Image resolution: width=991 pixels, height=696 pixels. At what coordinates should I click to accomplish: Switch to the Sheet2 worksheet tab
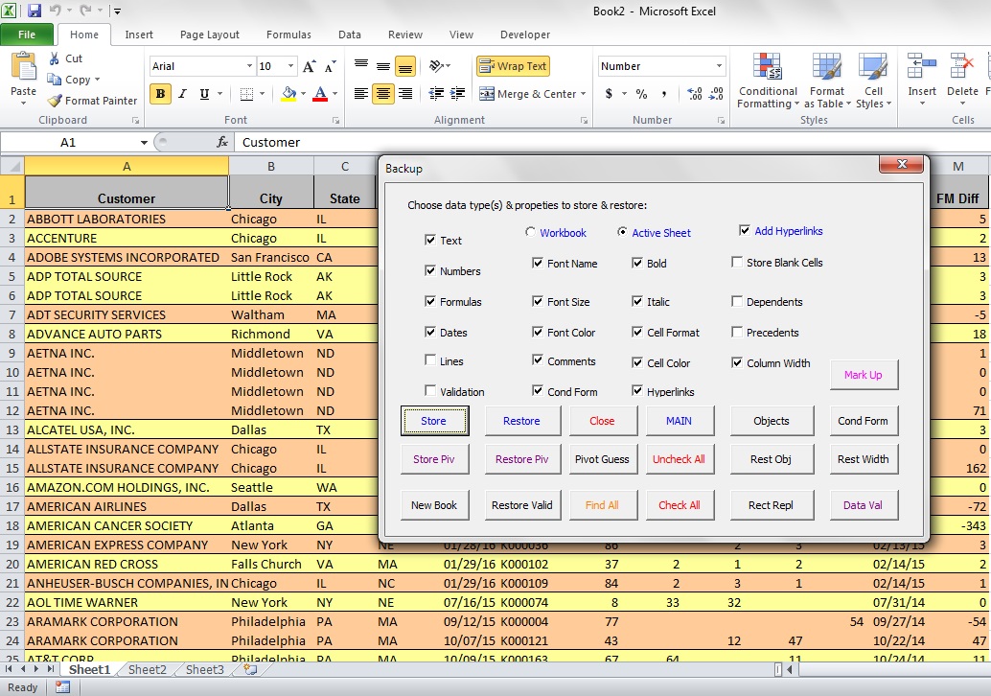pyautogui.click(x=148, y=669)
